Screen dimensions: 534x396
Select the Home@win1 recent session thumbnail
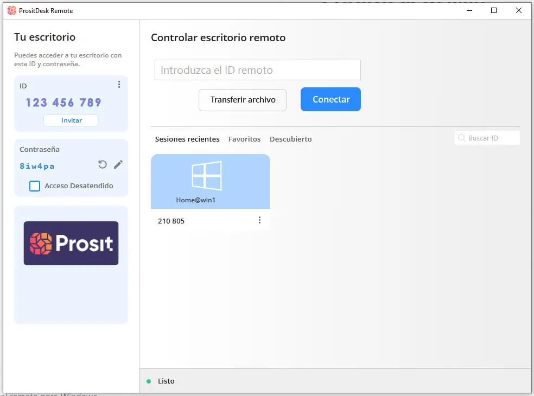pyautogui.click(x=211, y=182)
